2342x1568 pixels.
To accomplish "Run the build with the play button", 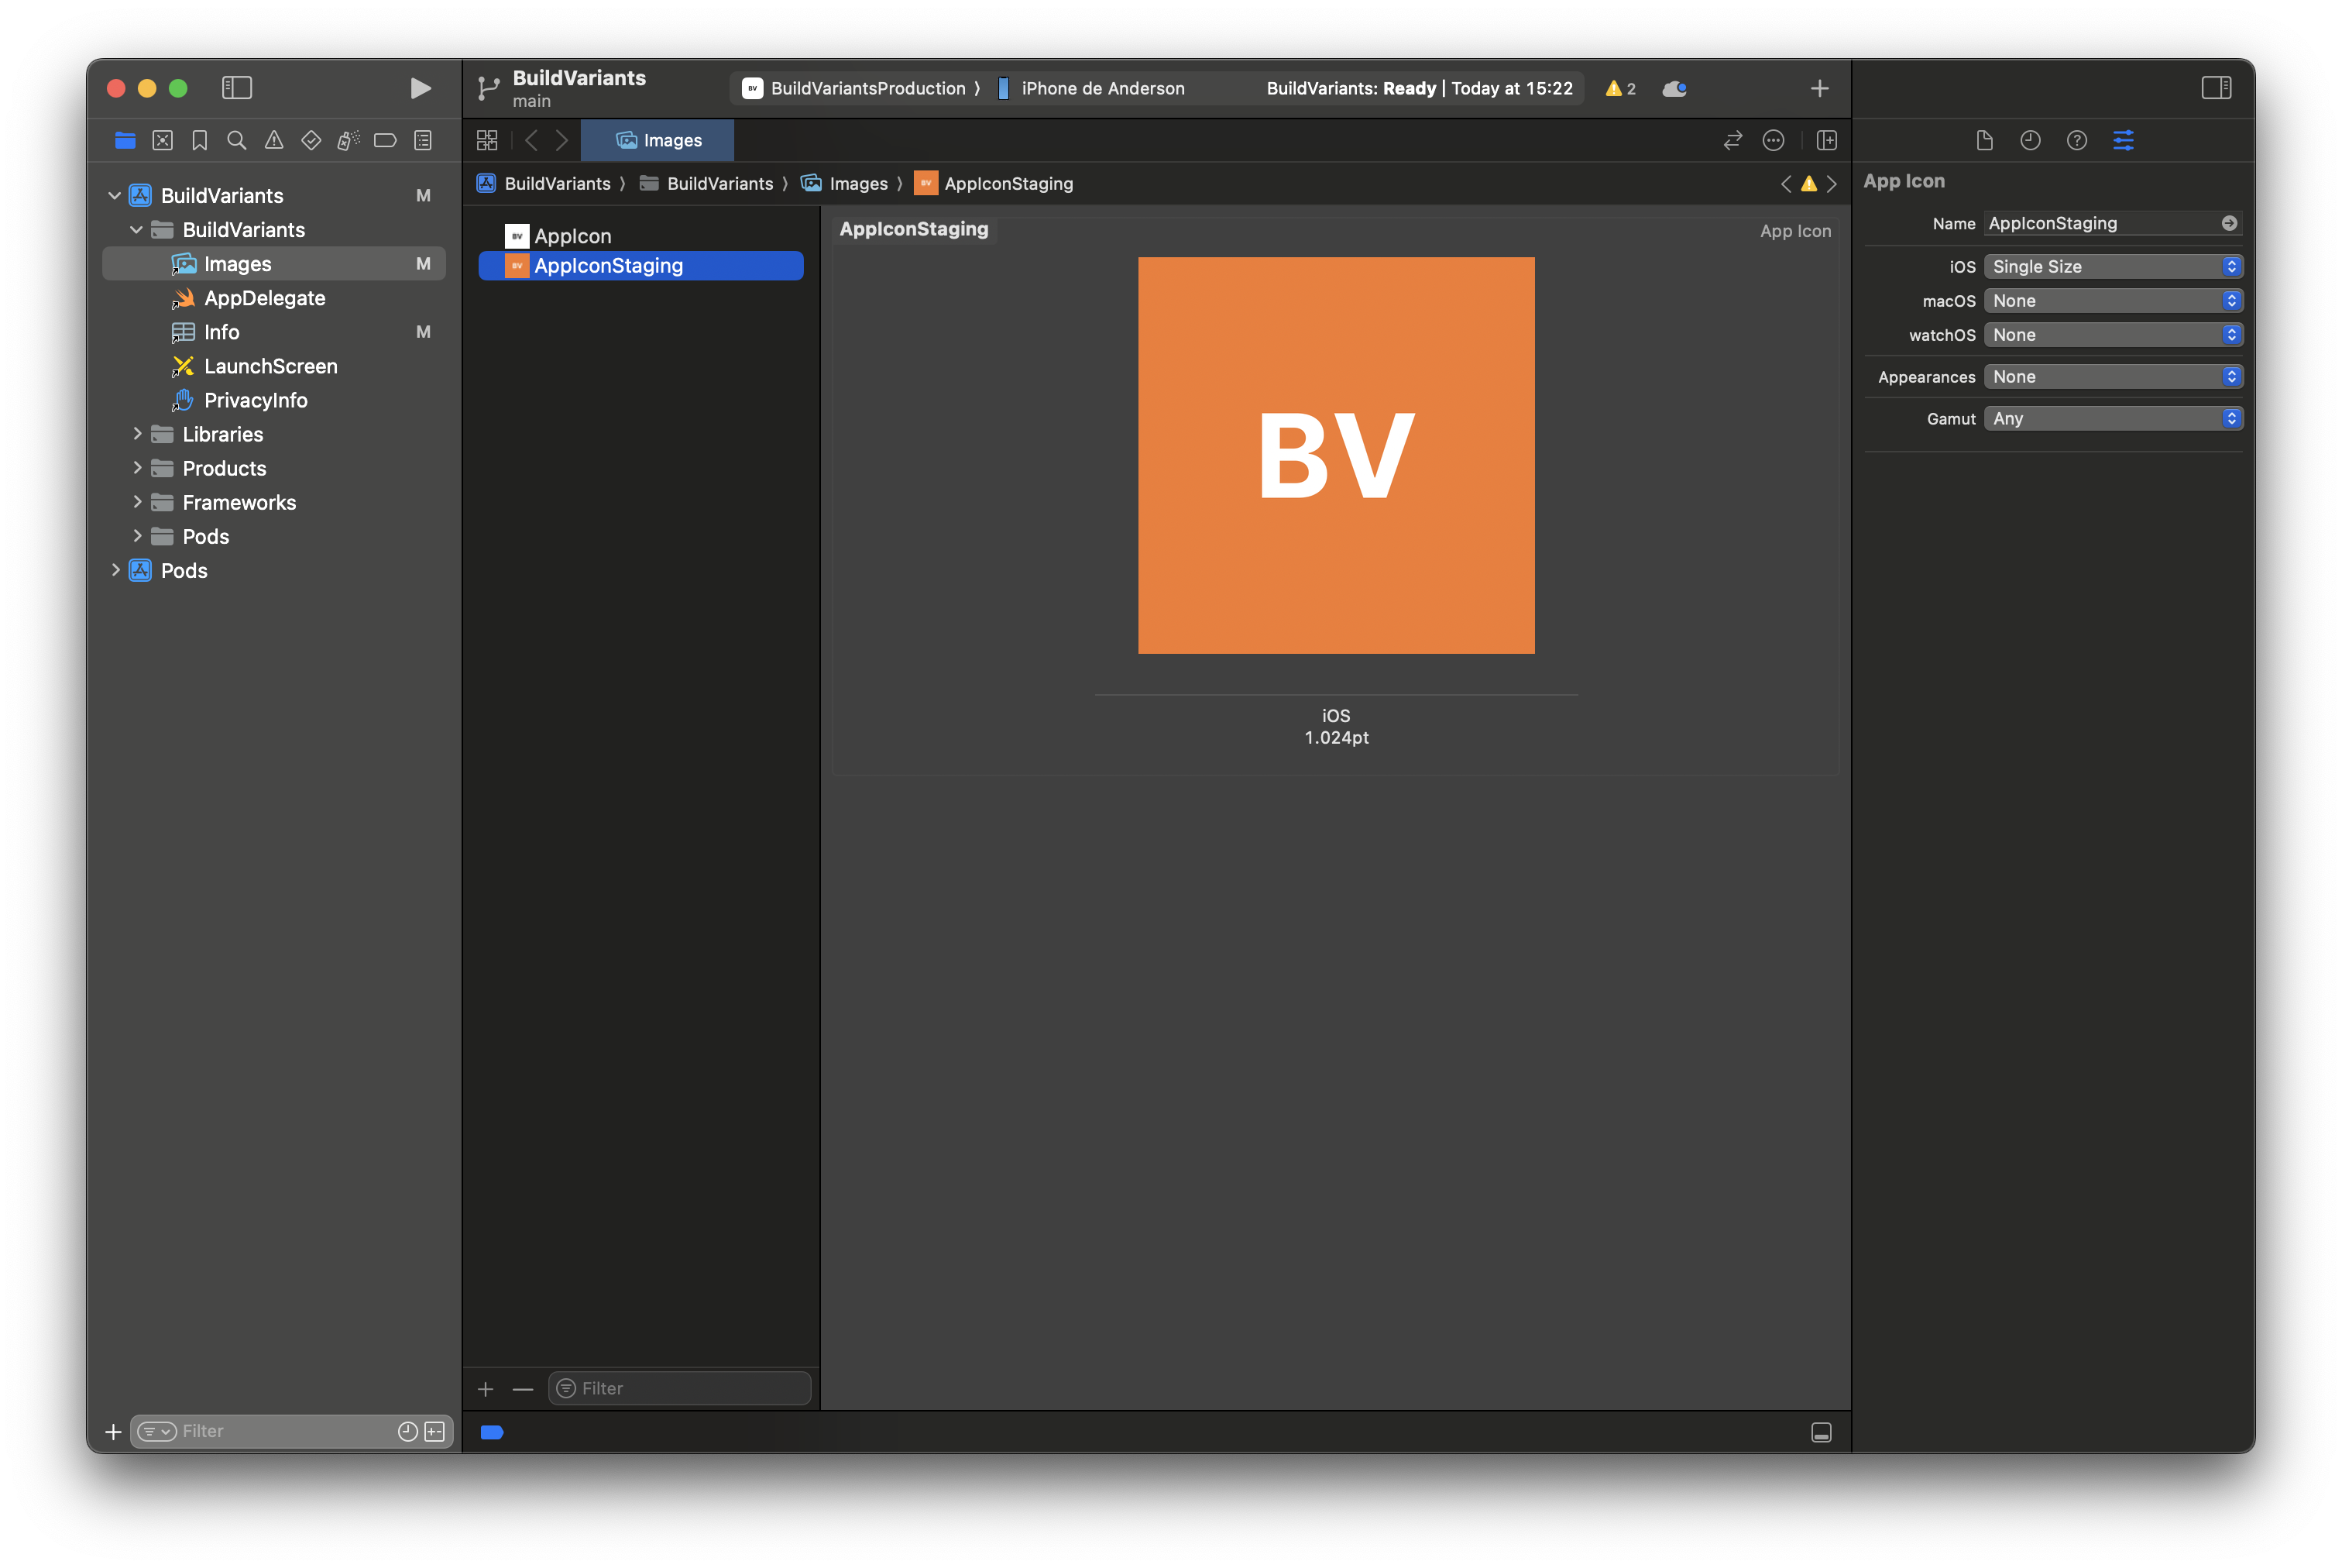I will click(x=421, y=88).
